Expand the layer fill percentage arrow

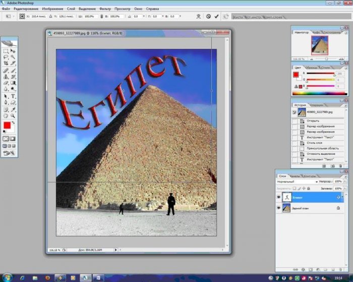click(344, 188)
